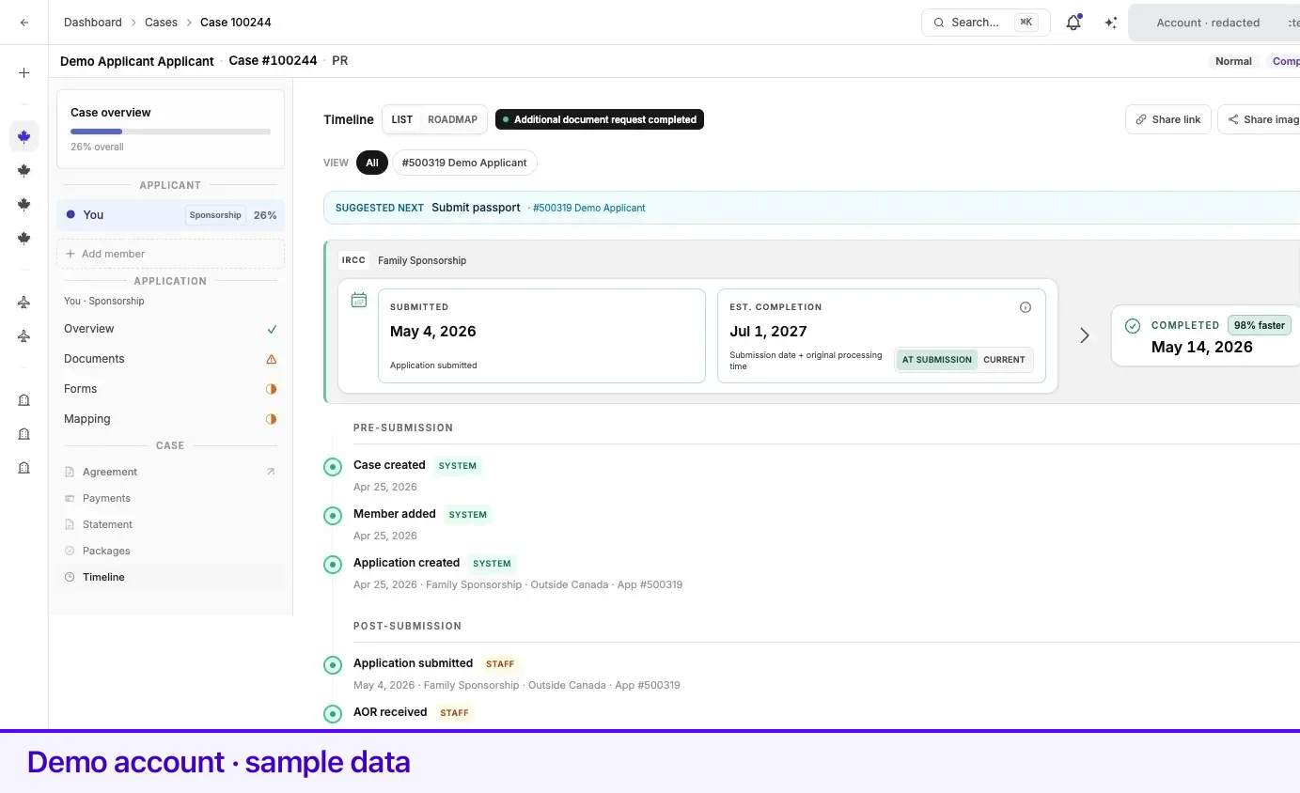Click the half-circle status icon beside Forms

tap(272, 389)
